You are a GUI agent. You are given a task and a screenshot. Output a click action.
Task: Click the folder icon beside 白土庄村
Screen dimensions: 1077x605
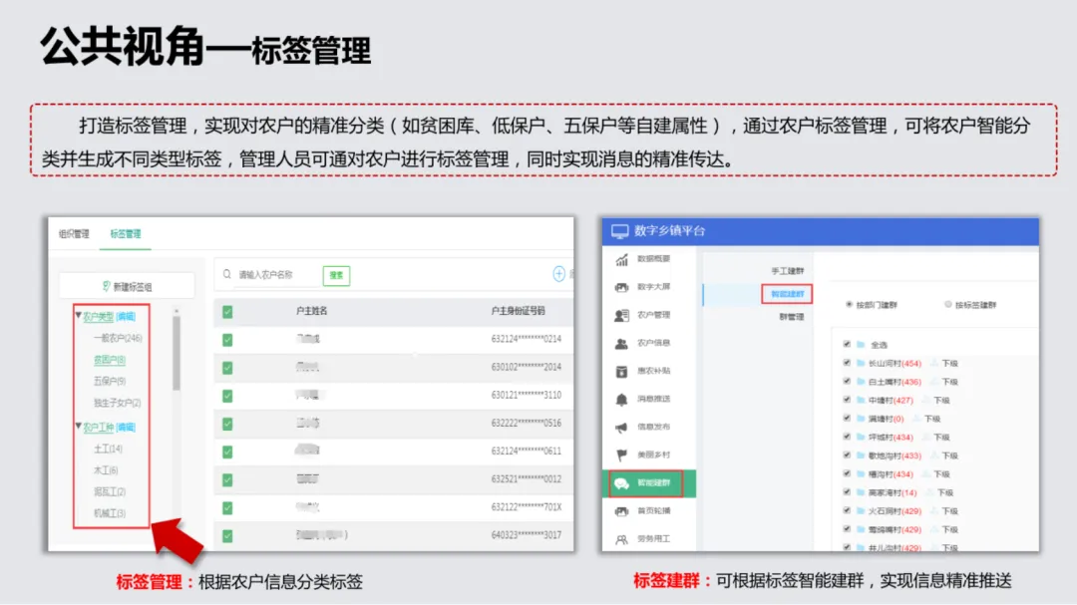pyautogui.click(x=861, y=382)
